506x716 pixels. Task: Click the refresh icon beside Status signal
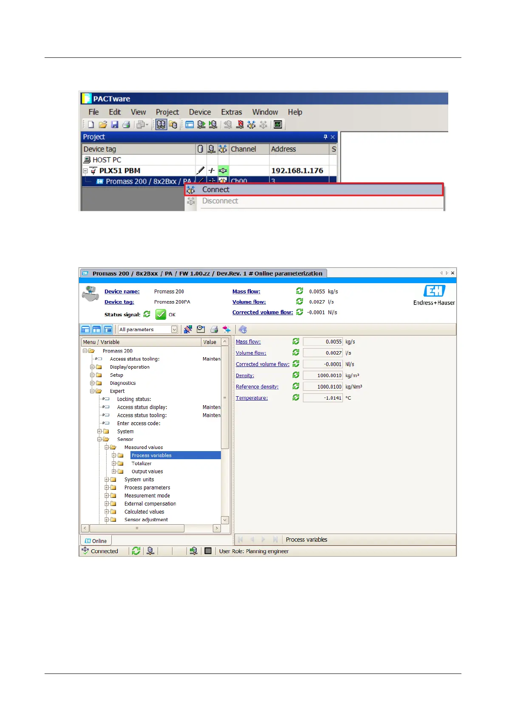point(147,314)
